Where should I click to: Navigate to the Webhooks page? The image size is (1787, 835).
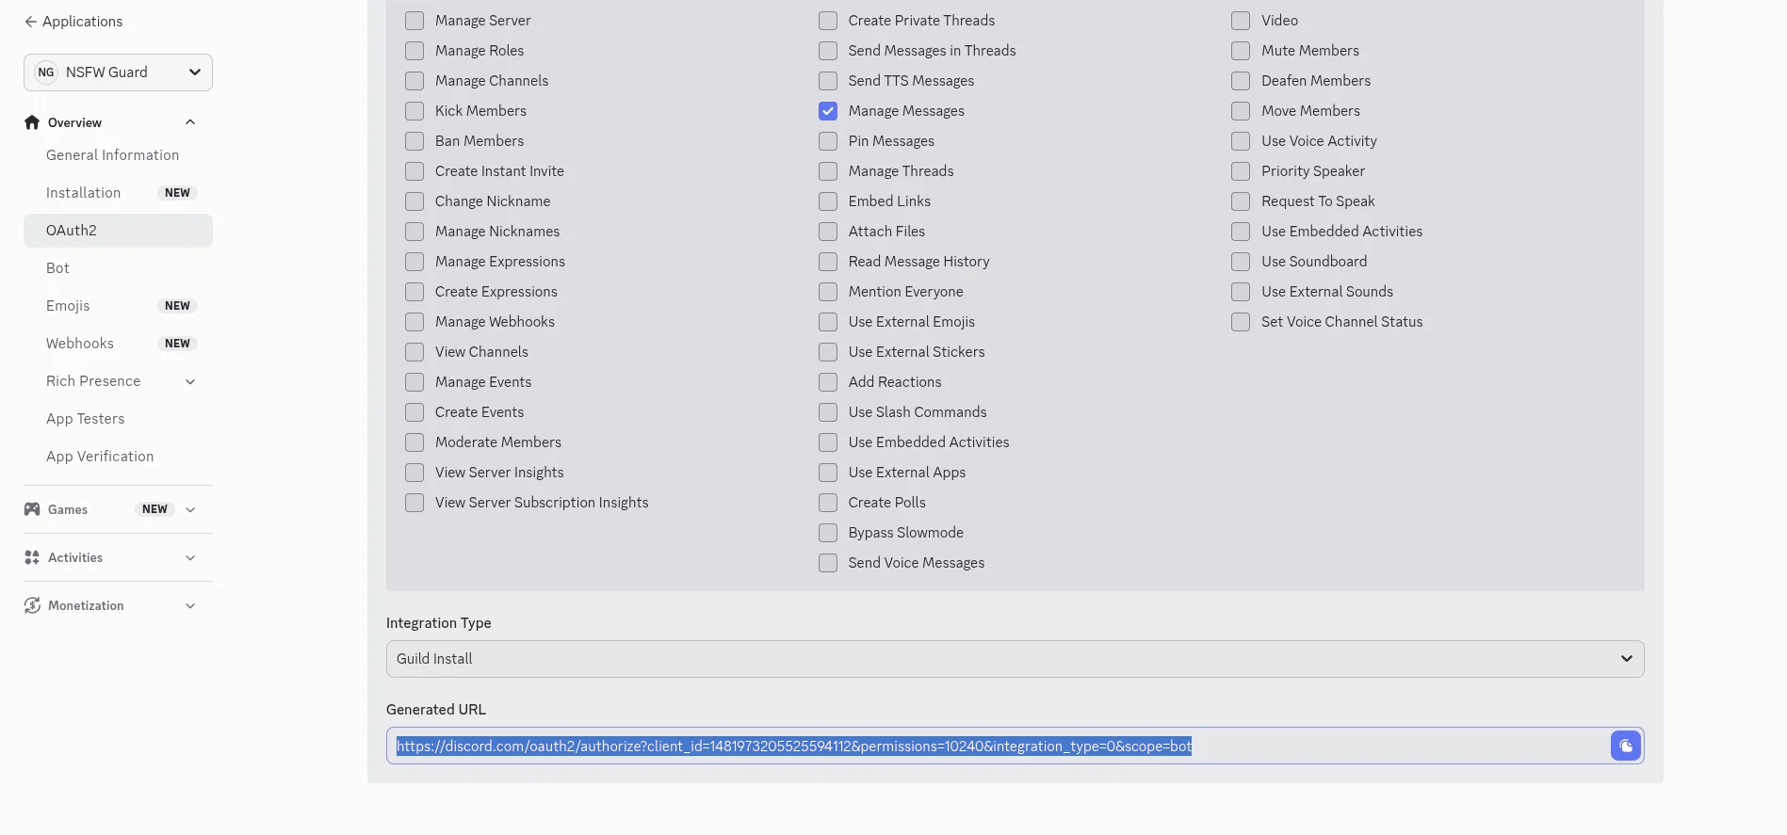[80, 344]
